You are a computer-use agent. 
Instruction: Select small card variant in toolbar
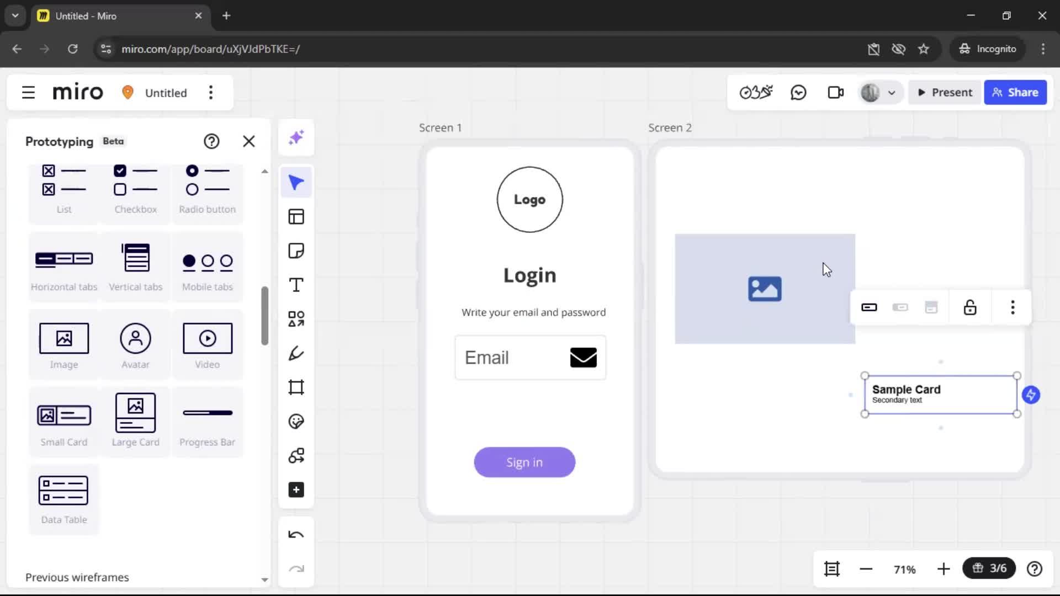click(869, 307)
